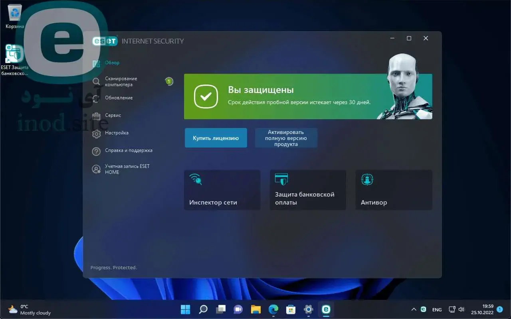Open Учетная запись ESET HOME
511x319 pixels.
(127, 169)
